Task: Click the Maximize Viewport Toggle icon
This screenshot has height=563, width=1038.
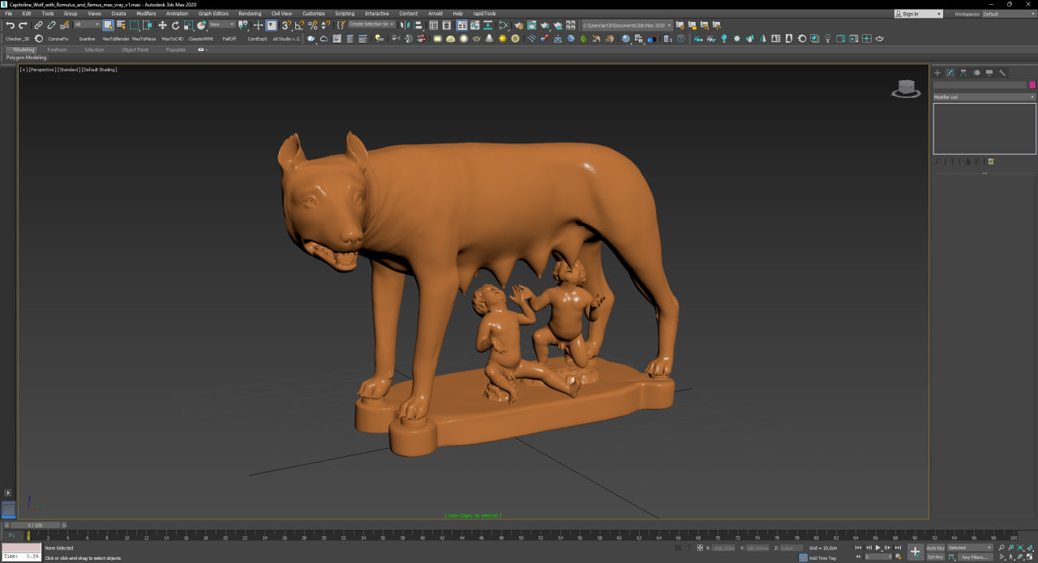Action: point(1031,557)
